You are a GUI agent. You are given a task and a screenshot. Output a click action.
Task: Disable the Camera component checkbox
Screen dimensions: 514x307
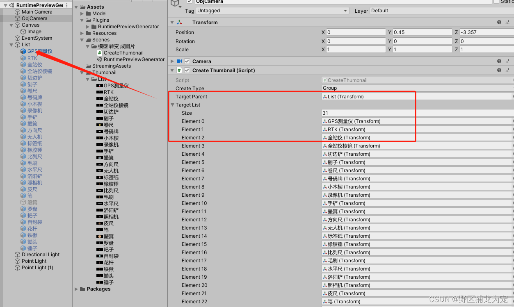coord(187,61)
